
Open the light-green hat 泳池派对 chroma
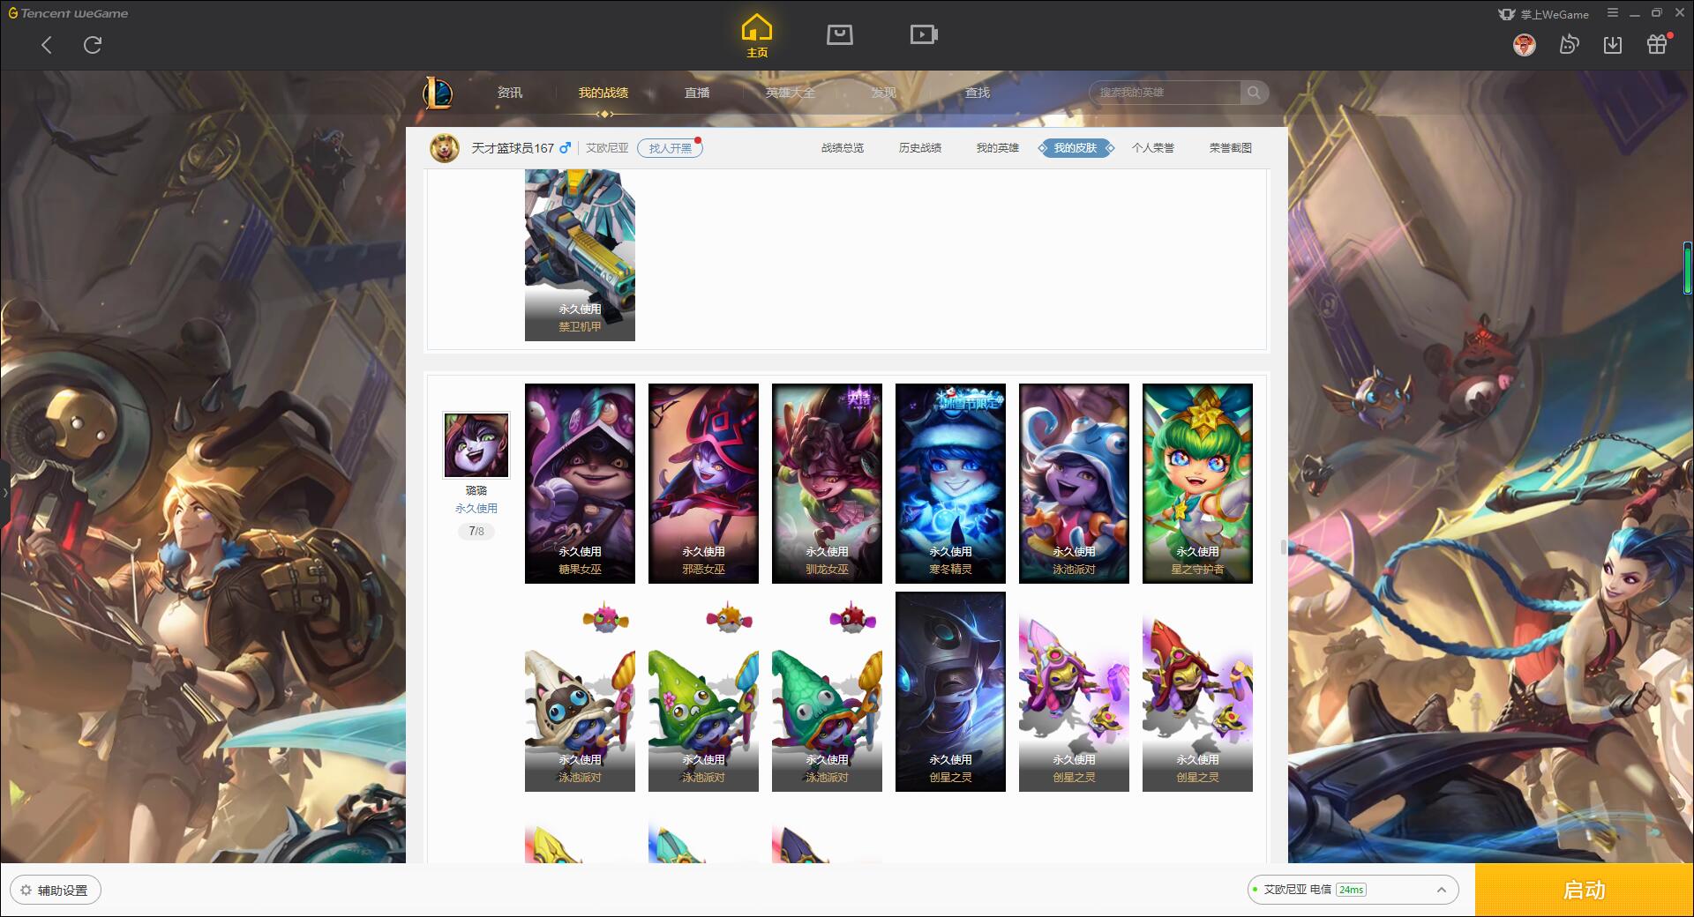pos(703,692)
